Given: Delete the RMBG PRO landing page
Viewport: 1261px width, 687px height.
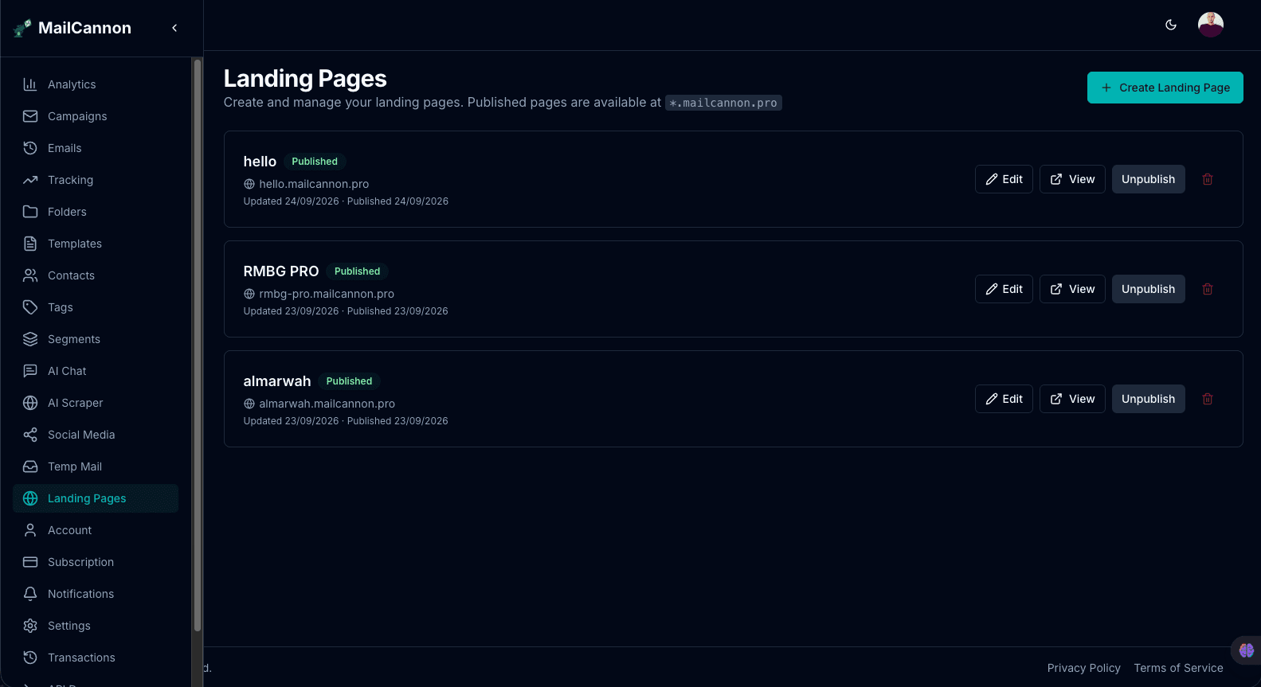Looking at the screenshot, I should coord(1208,289).
